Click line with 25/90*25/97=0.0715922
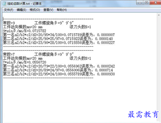Viewport: 161px width, 123px height. (58, 39)
